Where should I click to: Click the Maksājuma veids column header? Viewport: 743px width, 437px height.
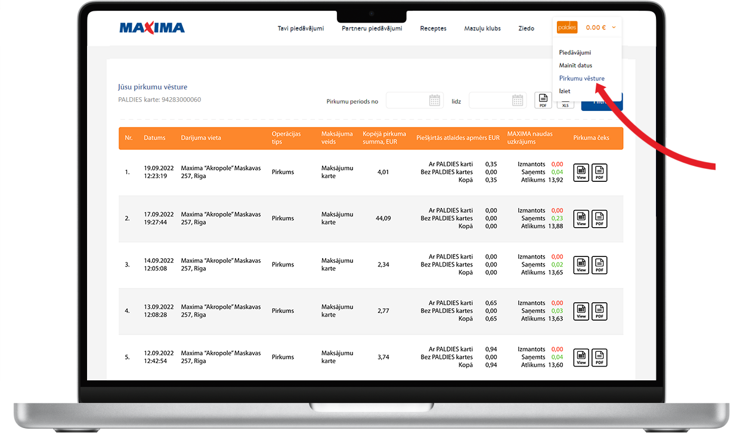(x=337, y=138)
